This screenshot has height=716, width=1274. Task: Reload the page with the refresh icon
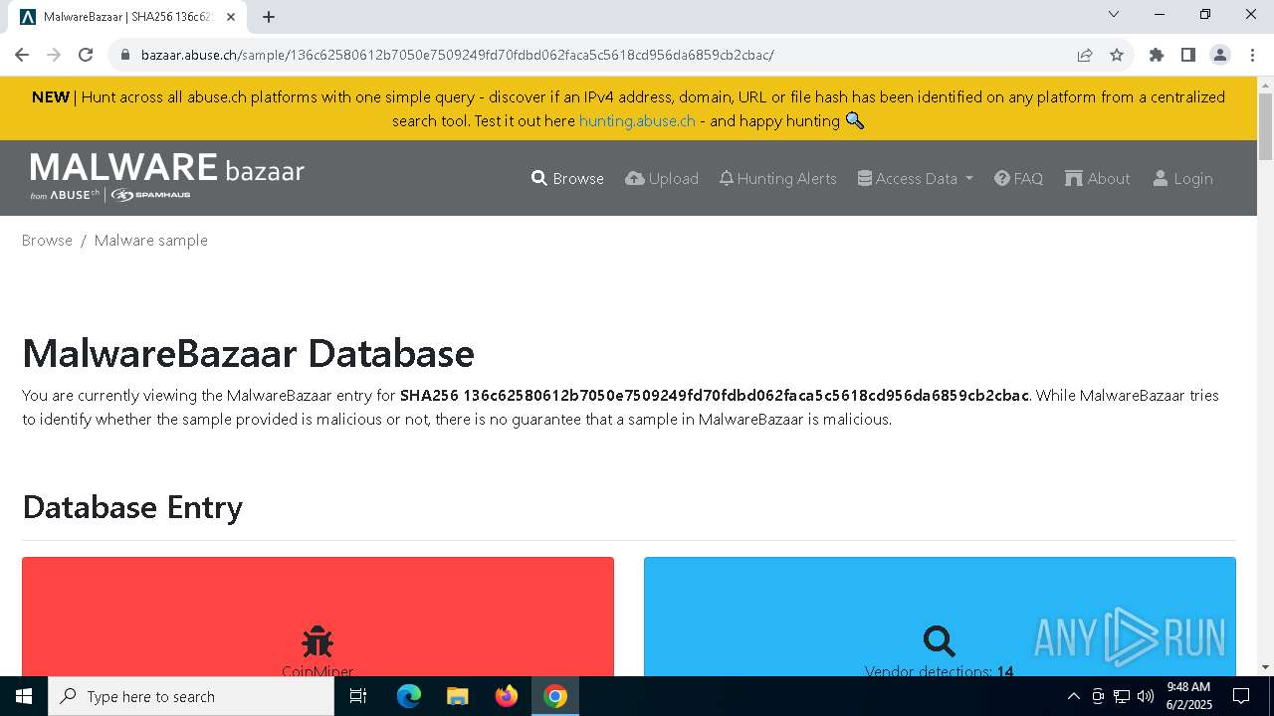(x=86, y=55)
